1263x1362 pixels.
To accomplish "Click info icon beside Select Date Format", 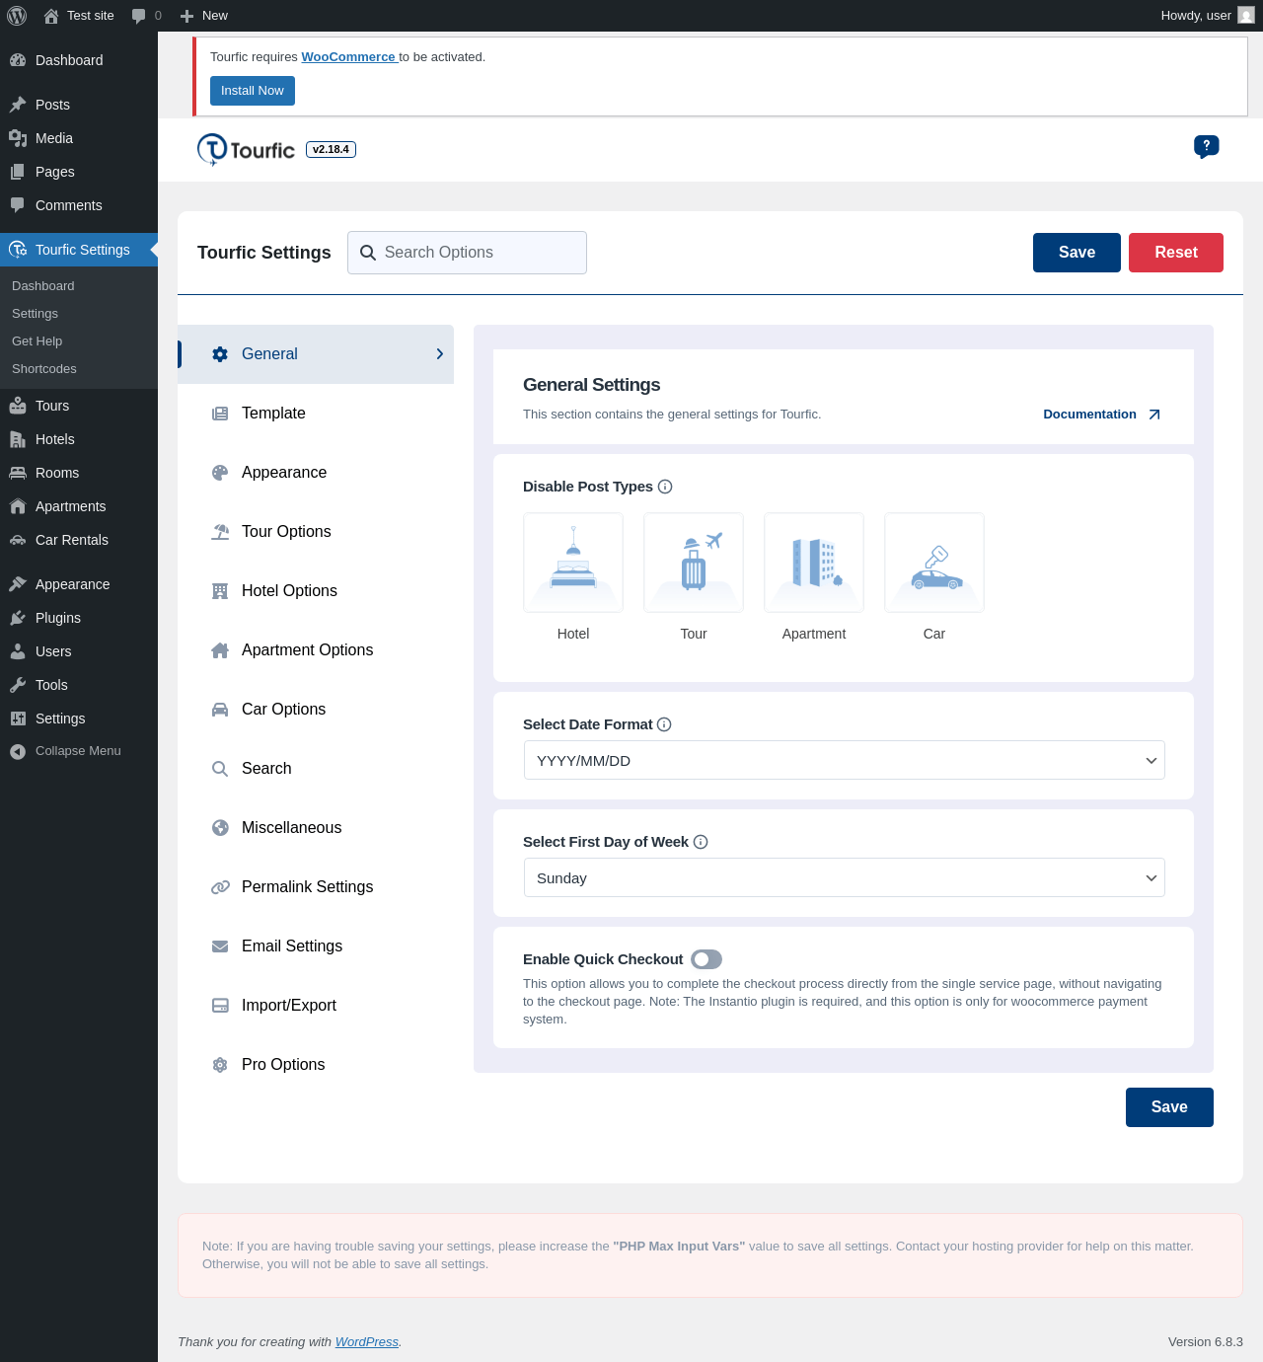I will pos(664,724).
